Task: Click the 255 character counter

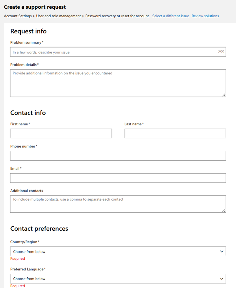Action: point(221,52)
